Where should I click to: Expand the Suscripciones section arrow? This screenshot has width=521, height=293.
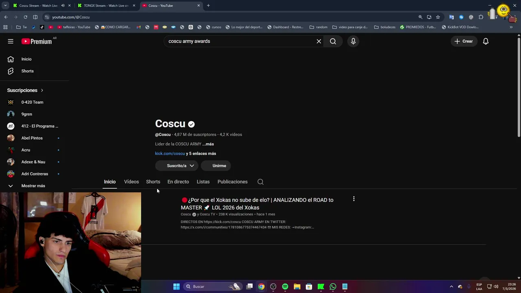pyautogui.click(x=42, y=90)
